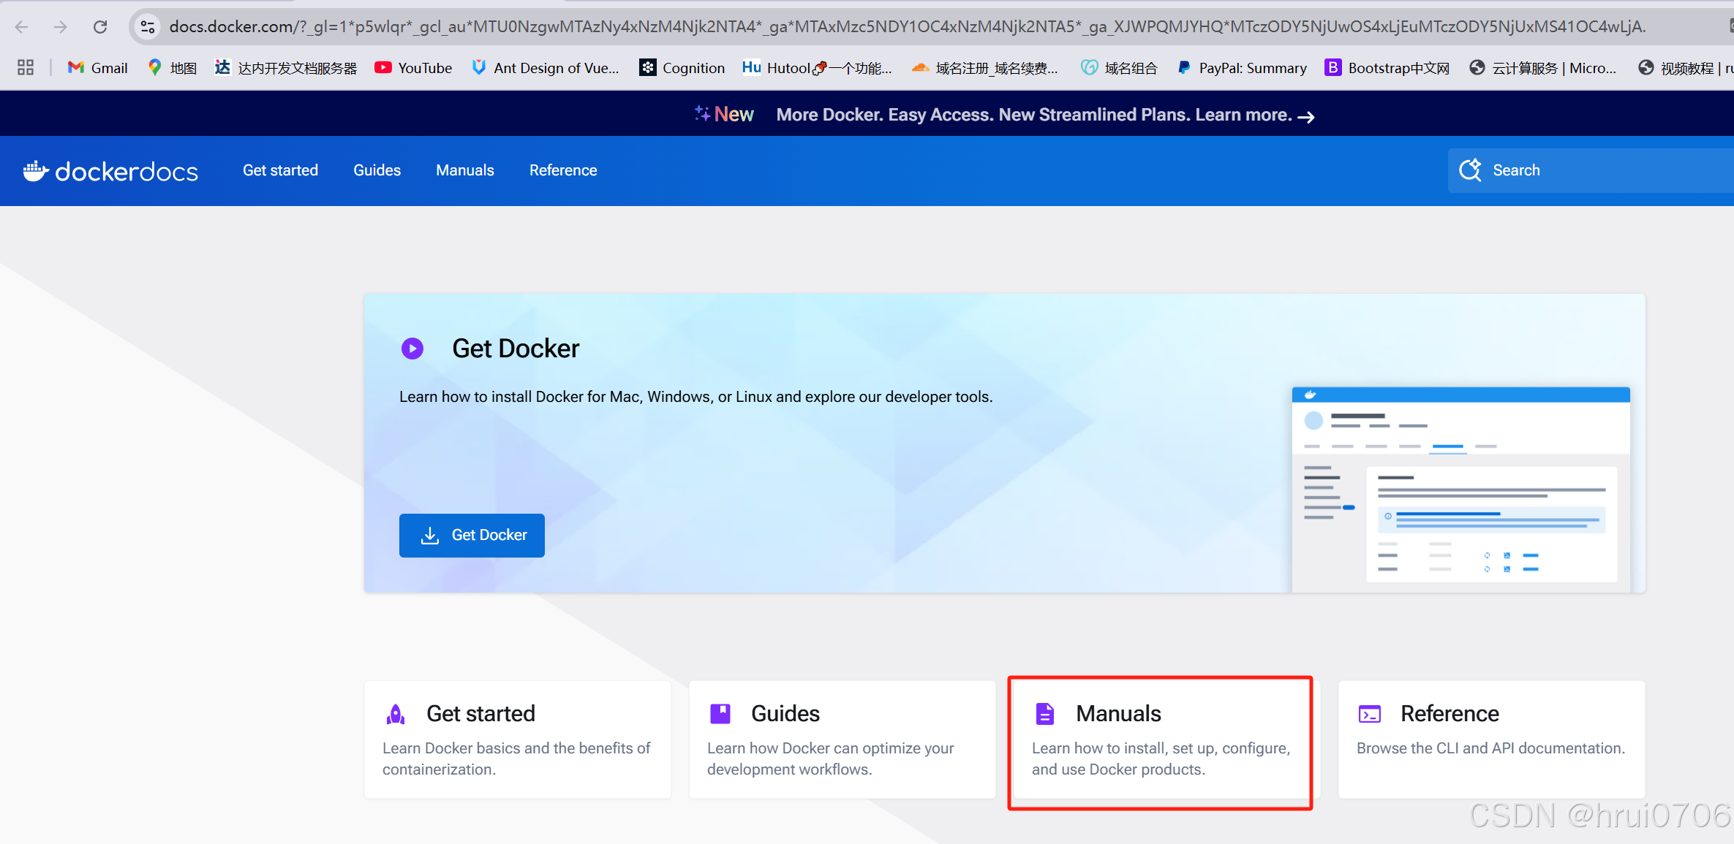The width and height of the screenshot is (1734, 844).
Task: Open the Cognition bookmark
Action: (682, 68)
